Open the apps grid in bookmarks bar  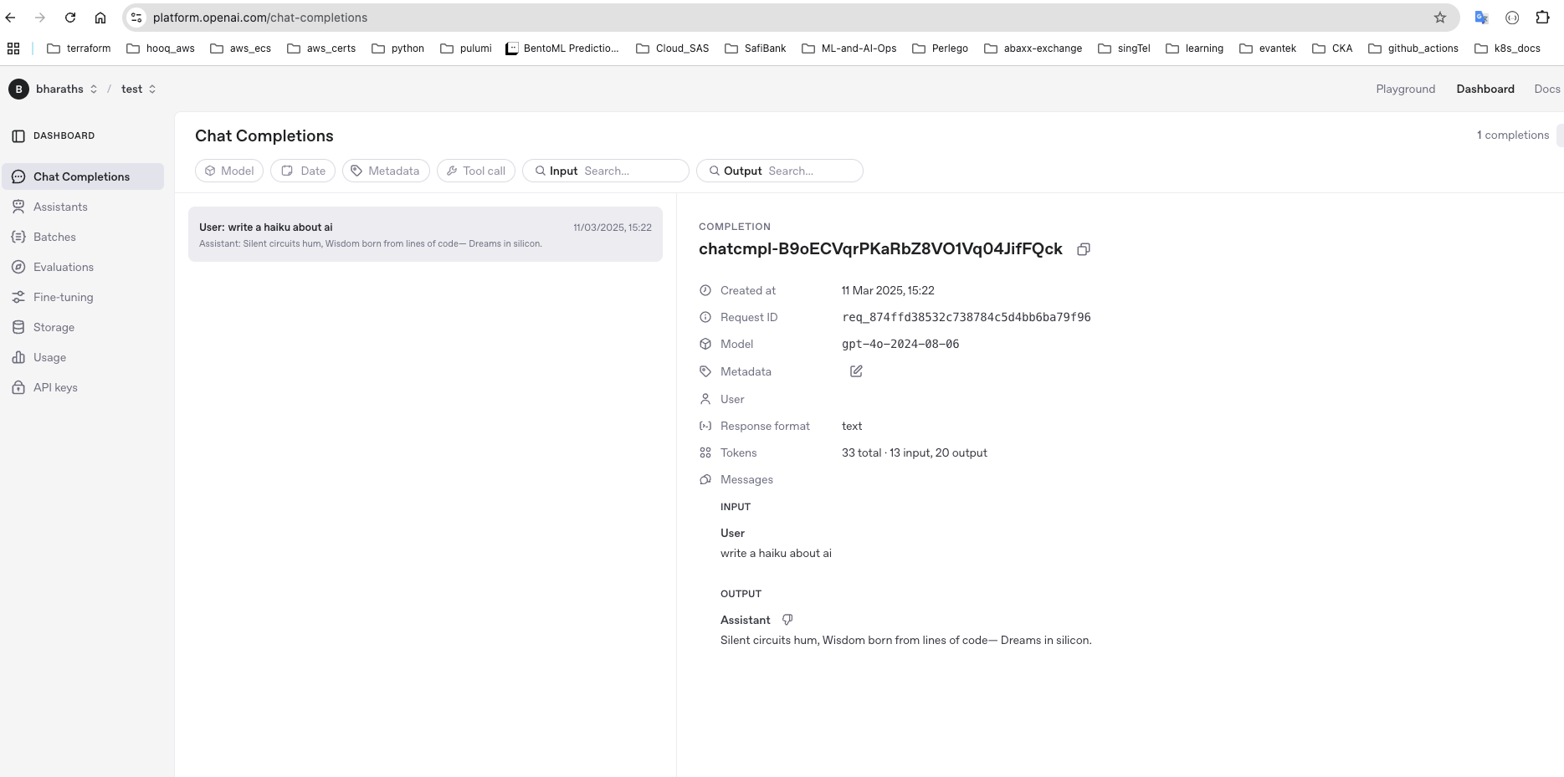pos(13,49)
